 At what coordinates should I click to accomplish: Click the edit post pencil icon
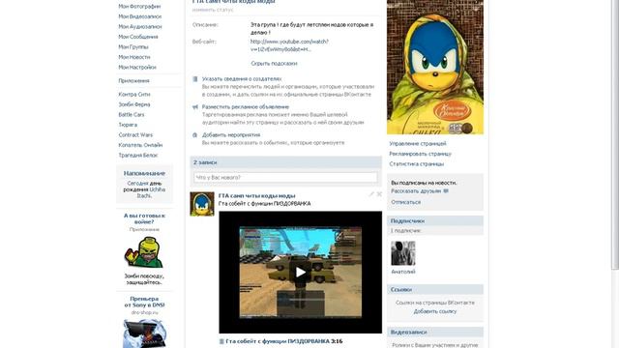click(x=371, y=194)
